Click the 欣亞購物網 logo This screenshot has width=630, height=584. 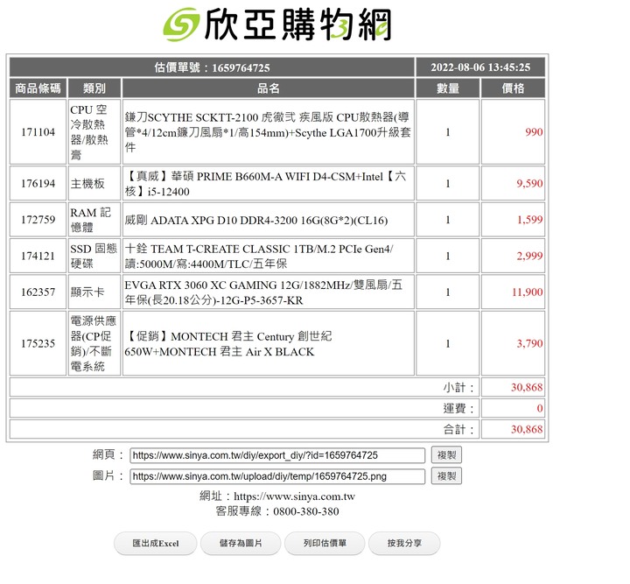276,25
